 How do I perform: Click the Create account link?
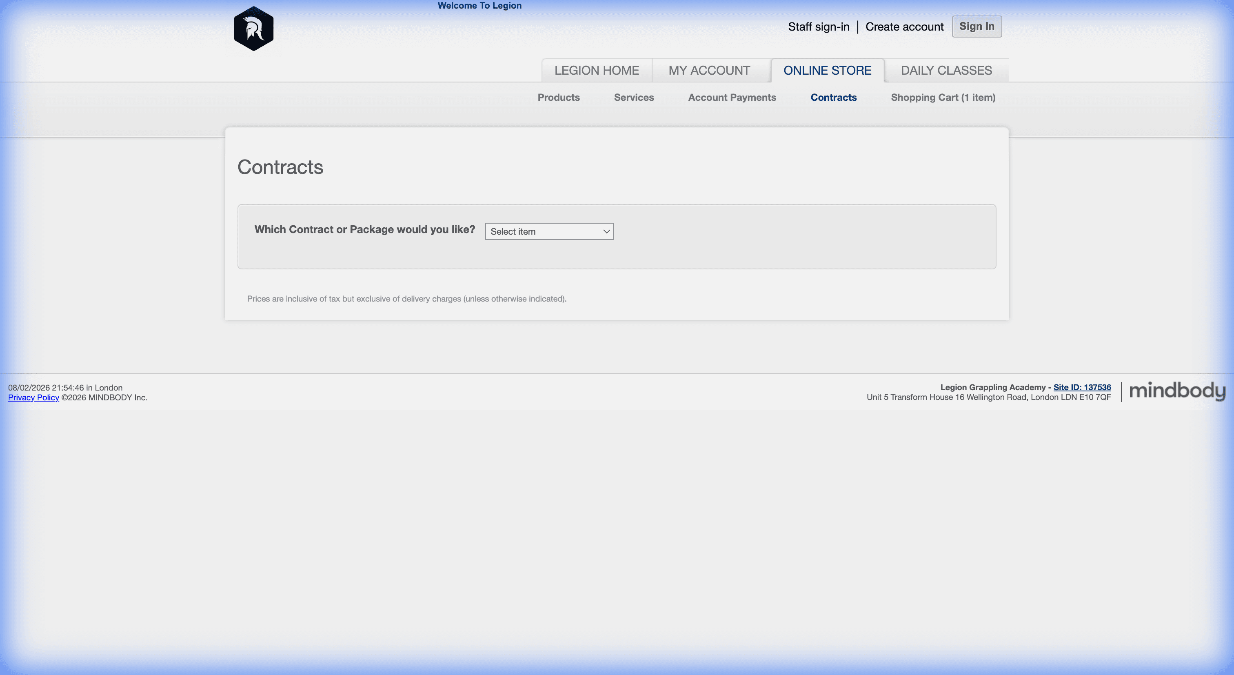click(x=904, y=27)
